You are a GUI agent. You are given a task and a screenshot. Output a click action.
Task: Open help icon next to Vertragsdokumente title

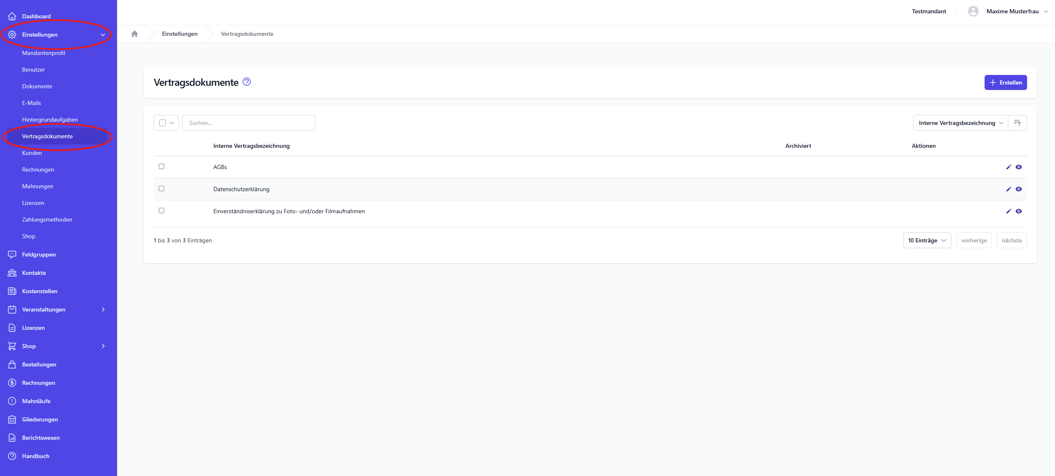coord(247,82)
